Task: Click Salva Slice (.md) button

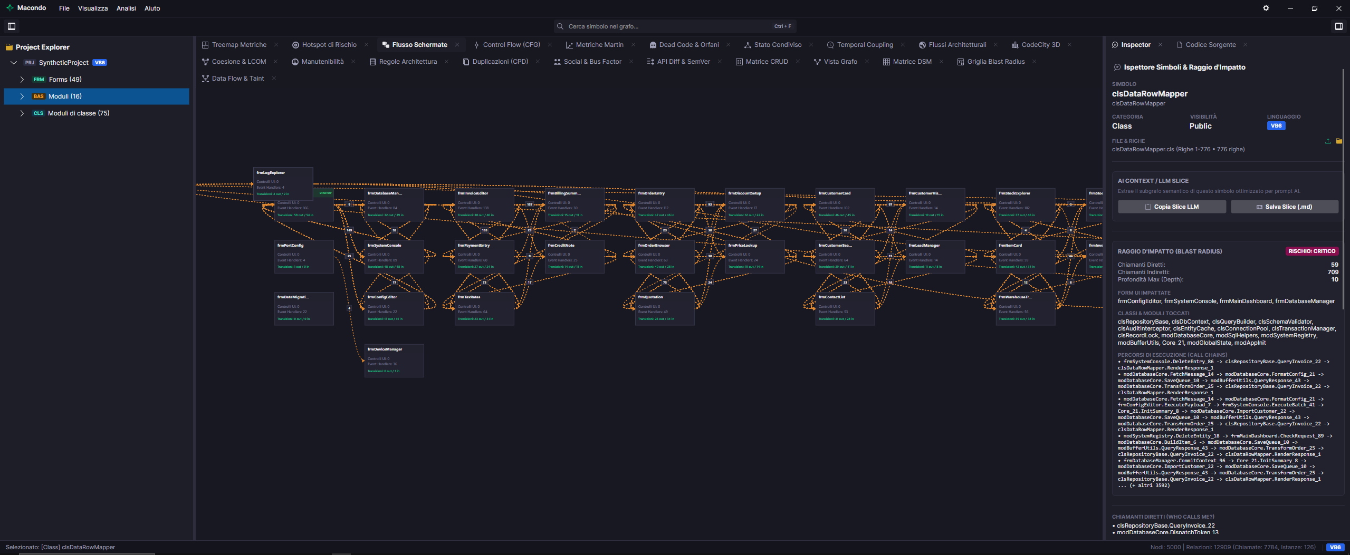Action: pos(1285,207)
